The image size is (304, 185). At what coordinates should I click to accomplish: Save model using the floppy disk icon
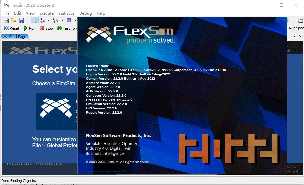pyautogui.click(x=21, y=20)
